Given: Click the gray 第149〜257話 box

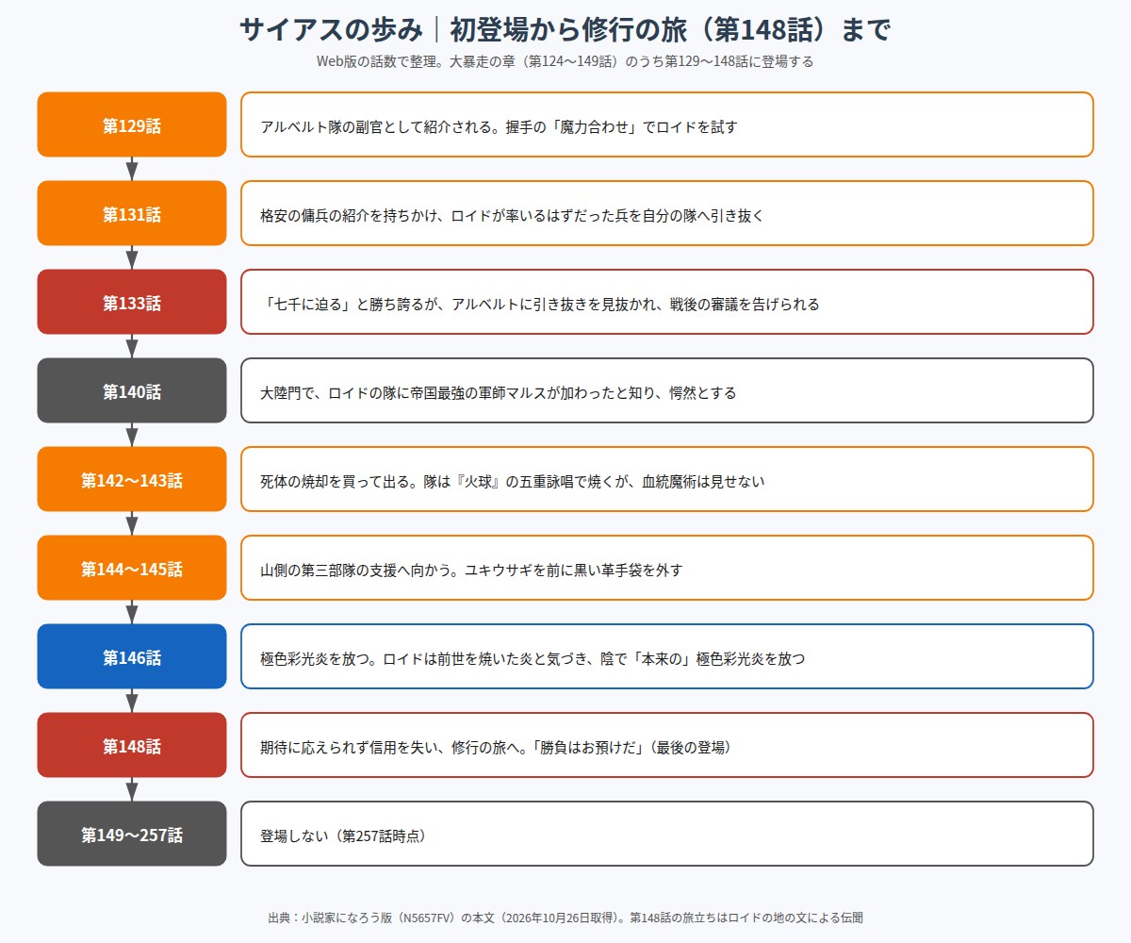Looking at the screenshot, I should 132,834.
